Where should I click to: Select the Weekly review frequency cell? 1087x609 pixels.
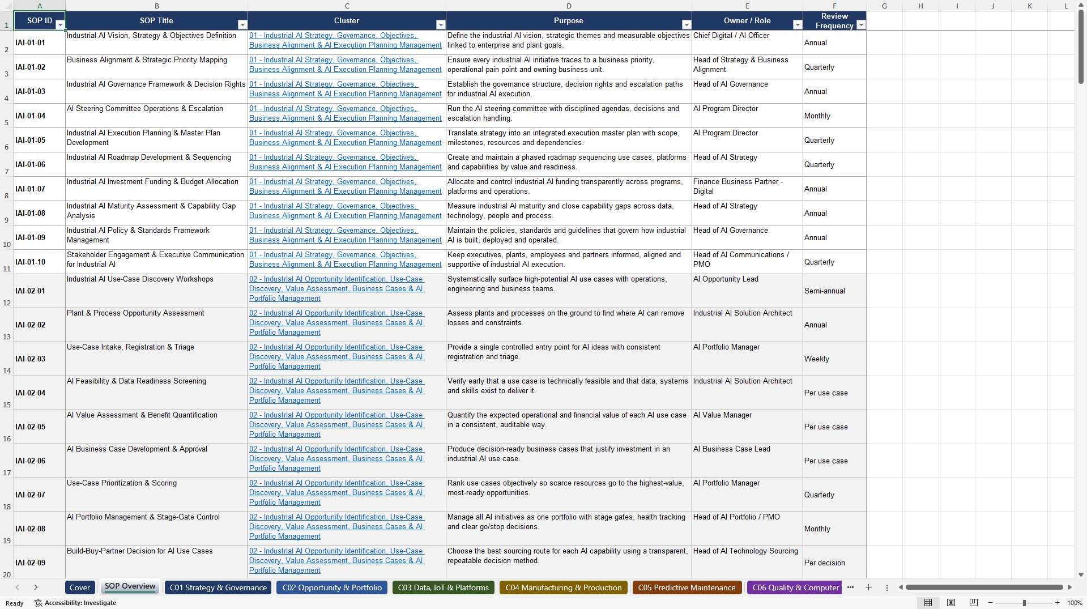pyautogui.click(x=834, y=359)
